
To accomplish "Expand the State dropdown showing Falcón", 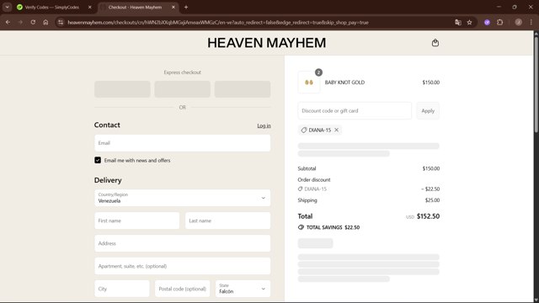I will click(x=243, y=289).
